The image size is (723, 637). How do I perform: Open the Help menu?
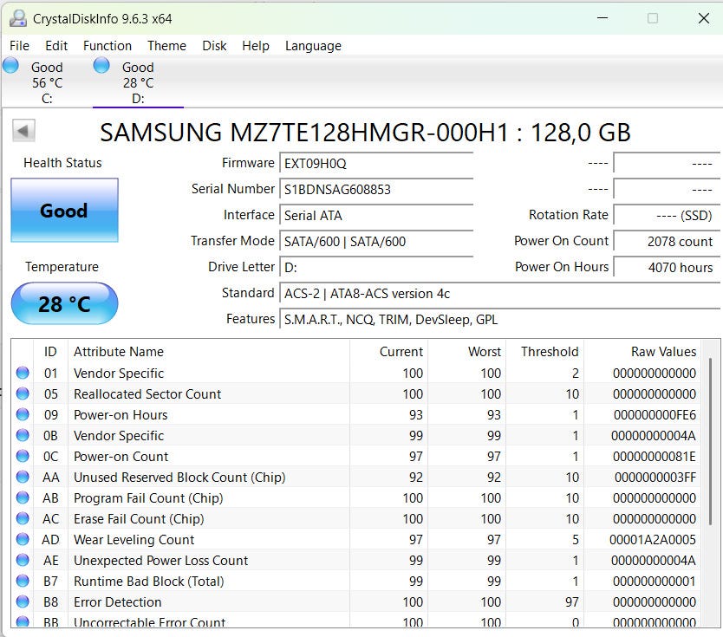tap(256, 46)
